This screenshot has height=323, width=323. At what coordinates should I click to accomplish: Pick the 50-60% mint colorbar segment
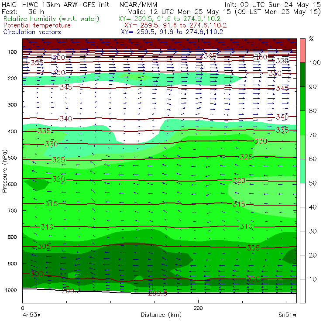coord(302,171)
